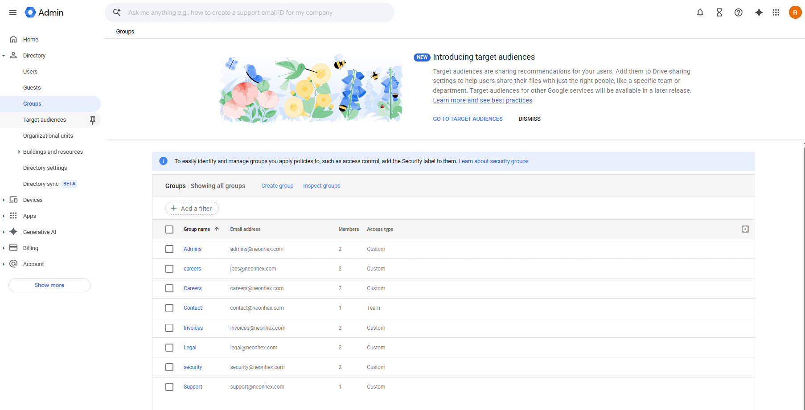The height and width of the screenshot is (410, 805).
Task: Check the security group checkbox
Action: pos(169,367)
